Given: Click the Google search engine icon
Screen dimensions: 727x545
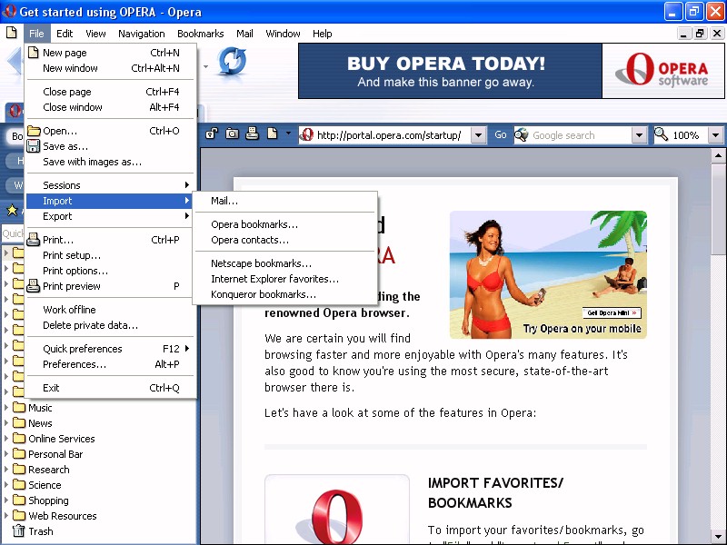Looking at the screenshot, I should [522, 134].
